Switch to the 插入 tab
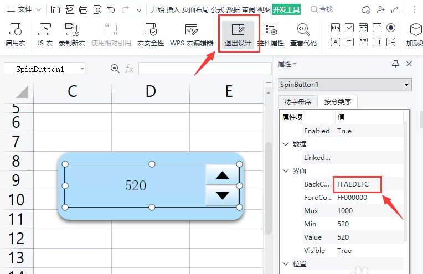 (x=173, y=10)
